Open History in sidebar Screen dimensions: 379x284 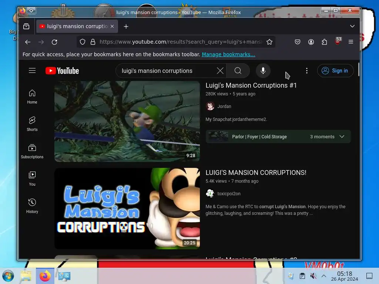(32, 206)
